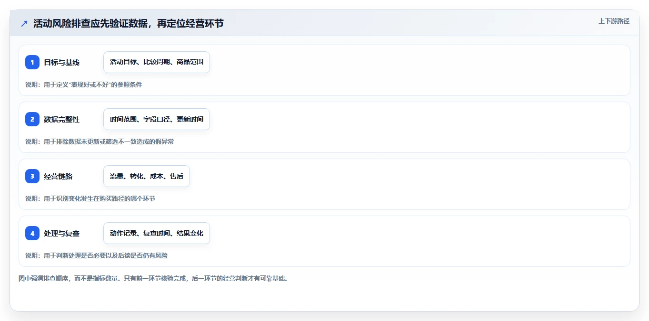This screenshot has width=649, height=321.
Task: Click the 数据完整性 step label
Action: 61,119
